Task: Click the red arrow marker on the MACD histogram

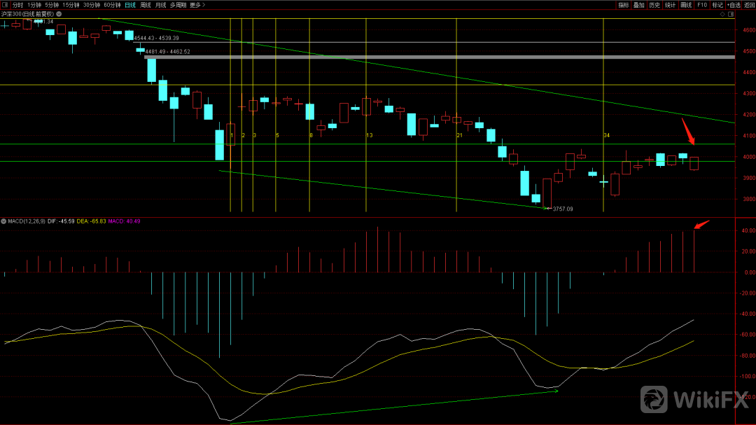Action: tap(701, 225)
